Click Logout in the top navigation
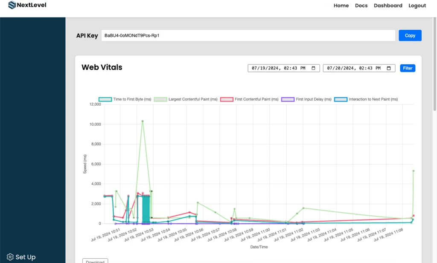Image resolution: width=437 pixels, height=263 pixels. coord(417,6)
